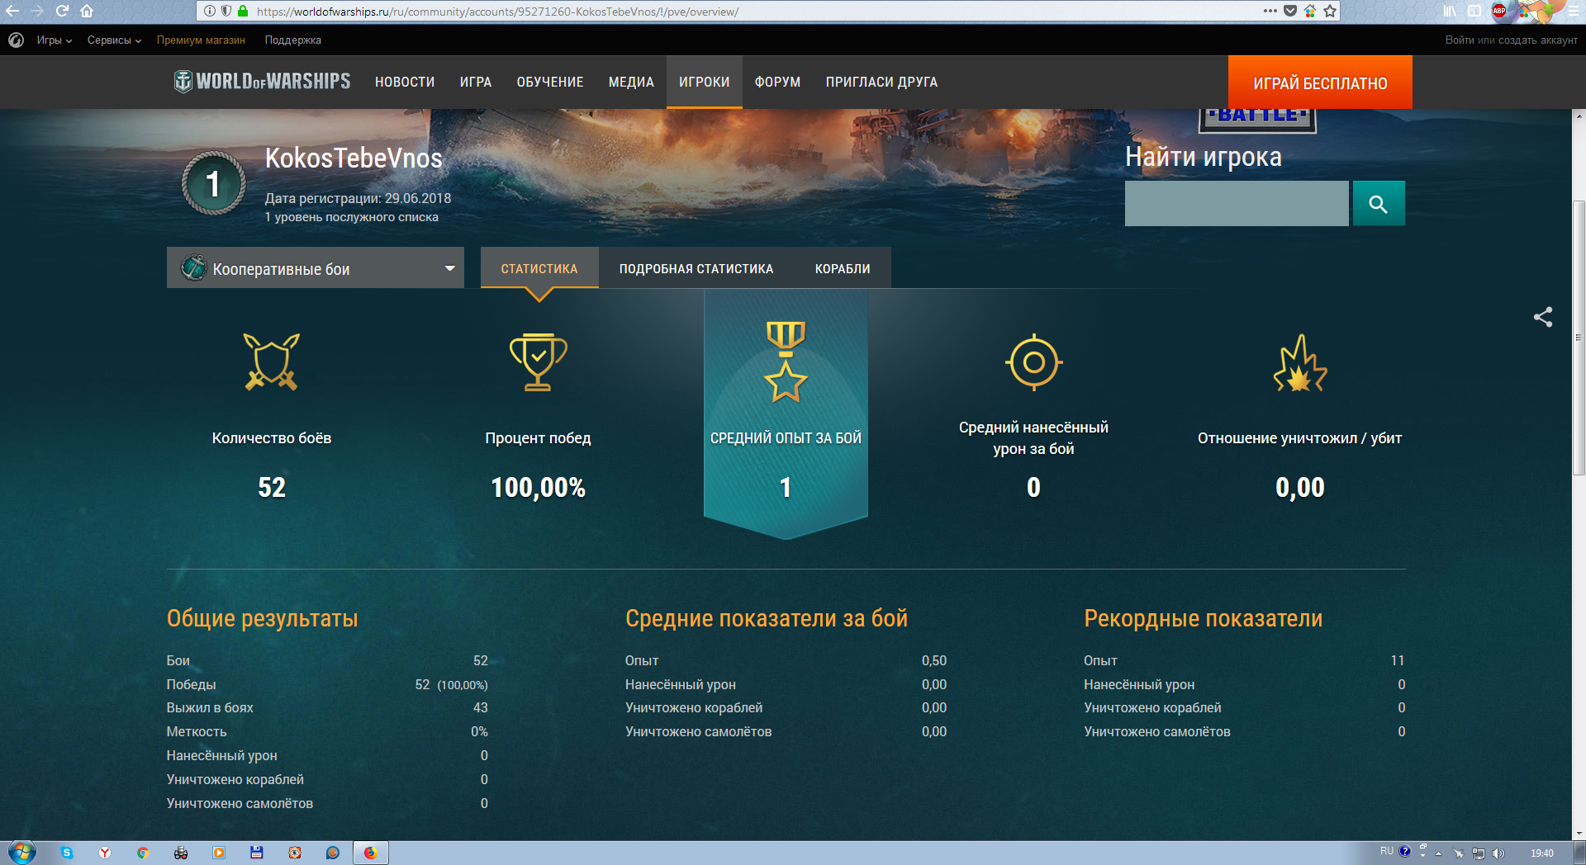Click the Меткость row label
The width and height of the screenshot is (1586, 865).
pyautogui.click(x=197, y=731)
